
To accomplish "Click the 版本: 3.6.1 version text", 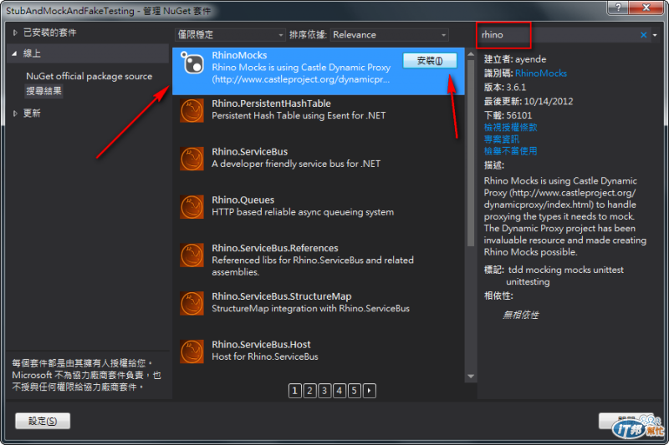I will (505, 88).
